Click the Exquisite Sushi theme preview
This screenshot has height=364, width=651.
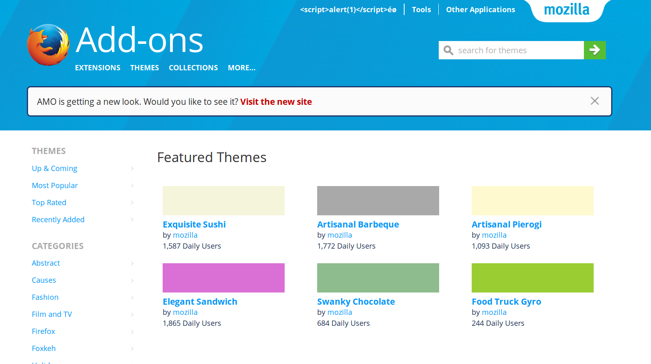point(224,201)
